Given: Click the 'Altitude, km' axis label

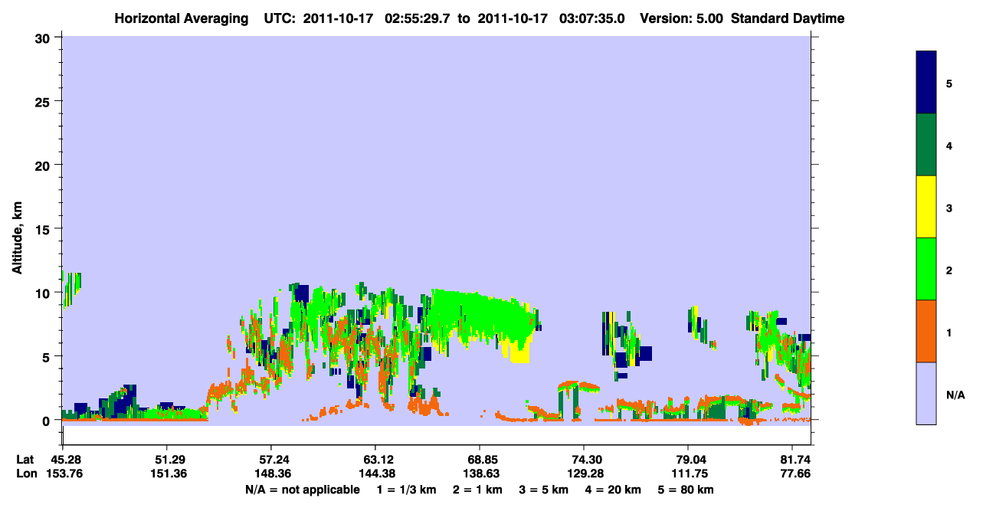Looking at the screenshot, I should pos(16,240).
